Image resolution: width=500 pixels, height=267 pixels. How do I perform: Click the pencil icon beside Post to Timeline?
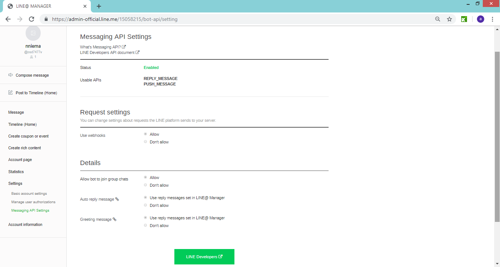coord(11,92)
